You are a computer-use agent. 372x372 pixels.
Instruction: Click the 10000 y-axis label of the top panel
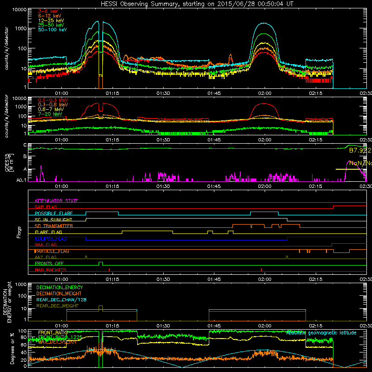pyautogui.click(x=20, y=10)
